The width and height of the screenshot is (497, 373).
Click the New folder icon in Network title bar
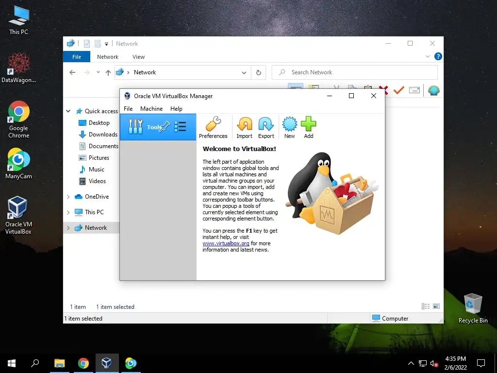coord(98,44)
